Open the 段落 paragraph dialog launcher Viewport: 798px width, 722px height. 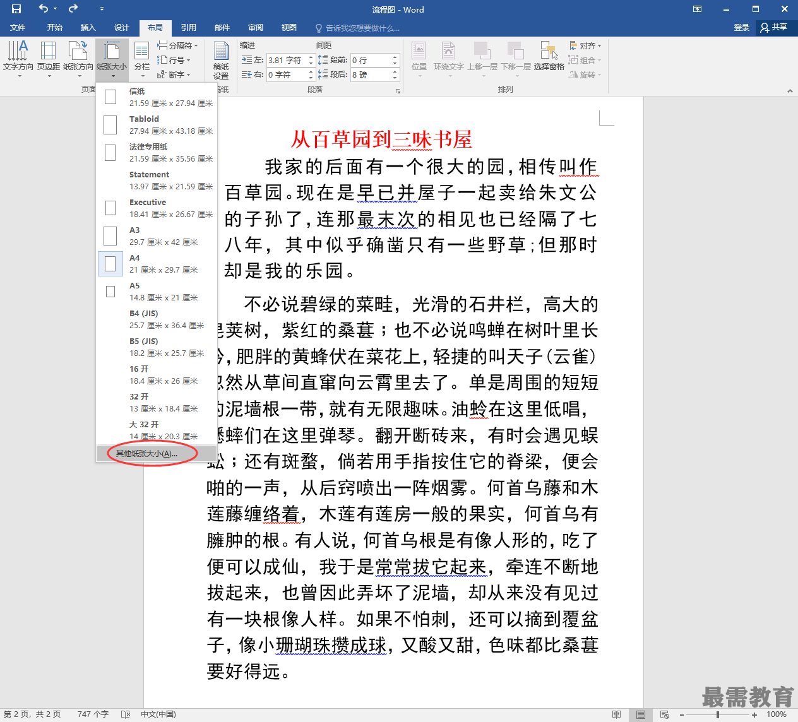[x=398, y=91]
